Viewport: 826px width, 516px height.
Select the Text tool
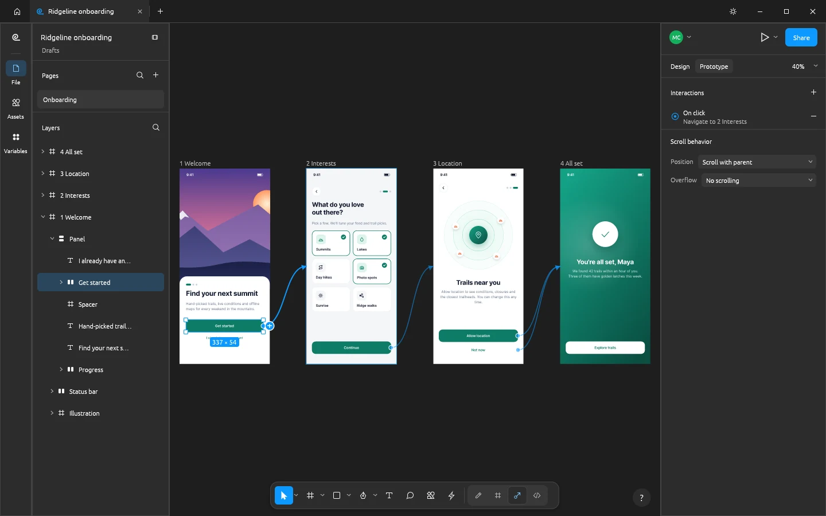(x=389, y=495)
